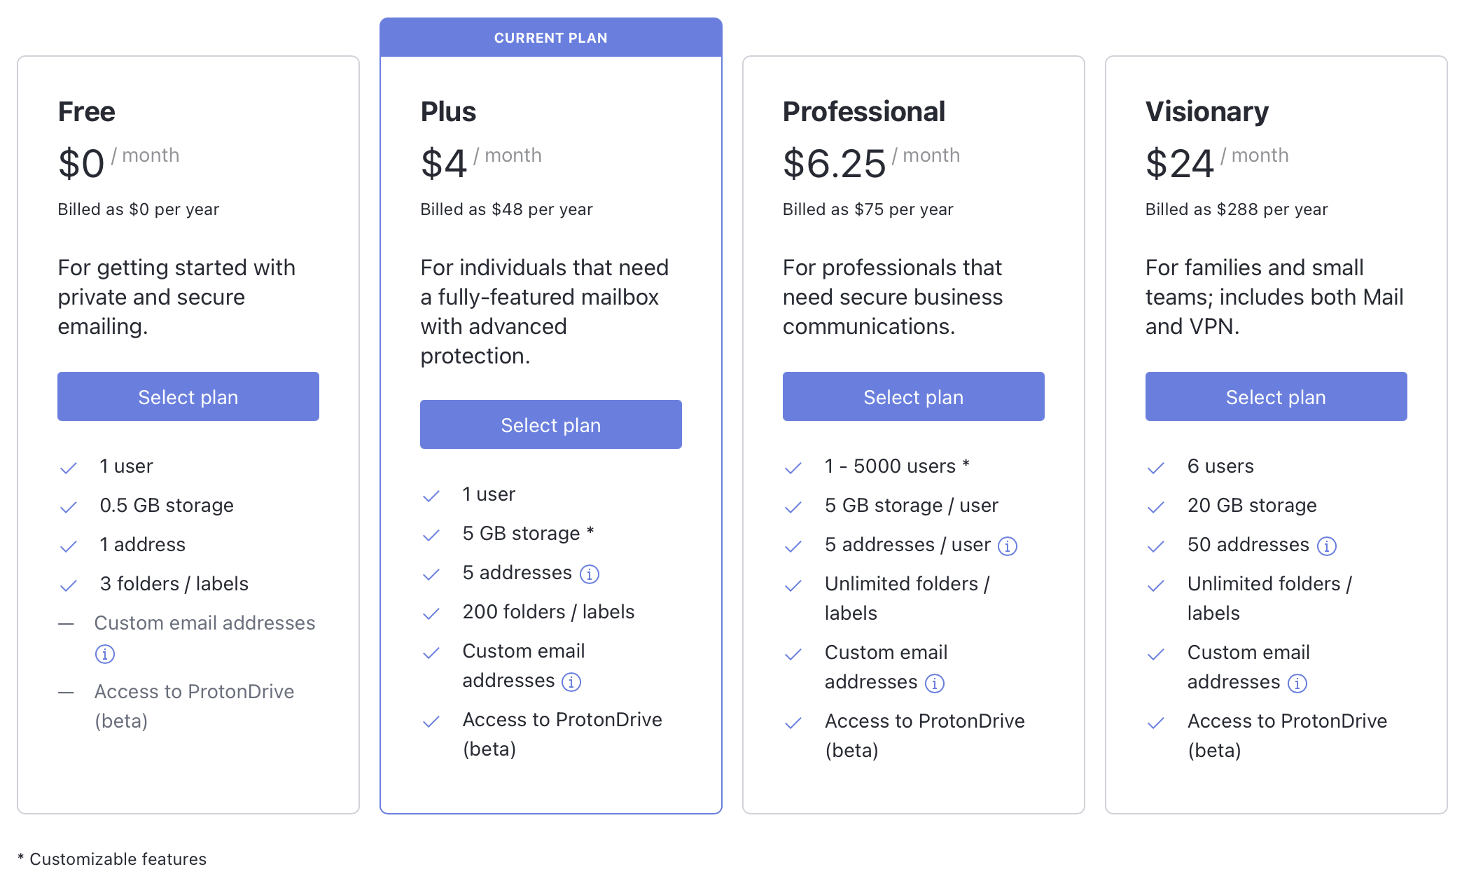Click the checkmark next to Visionary 6 users
Viewport: 1469px width, 888px height.
point(1156,468)
